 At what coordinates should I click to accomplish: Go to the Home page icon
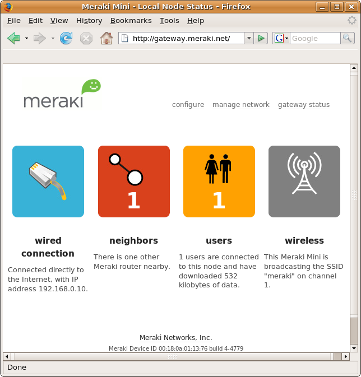point(107,38)
